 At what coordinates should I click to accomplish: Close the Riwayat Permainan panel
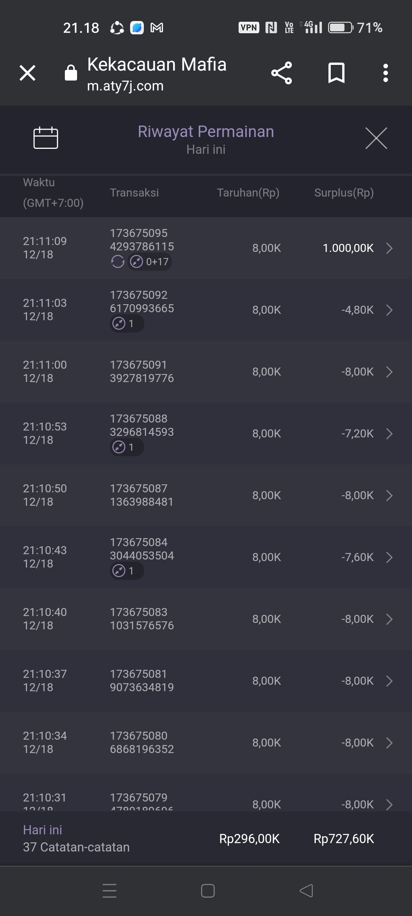[x=376, y=138]
